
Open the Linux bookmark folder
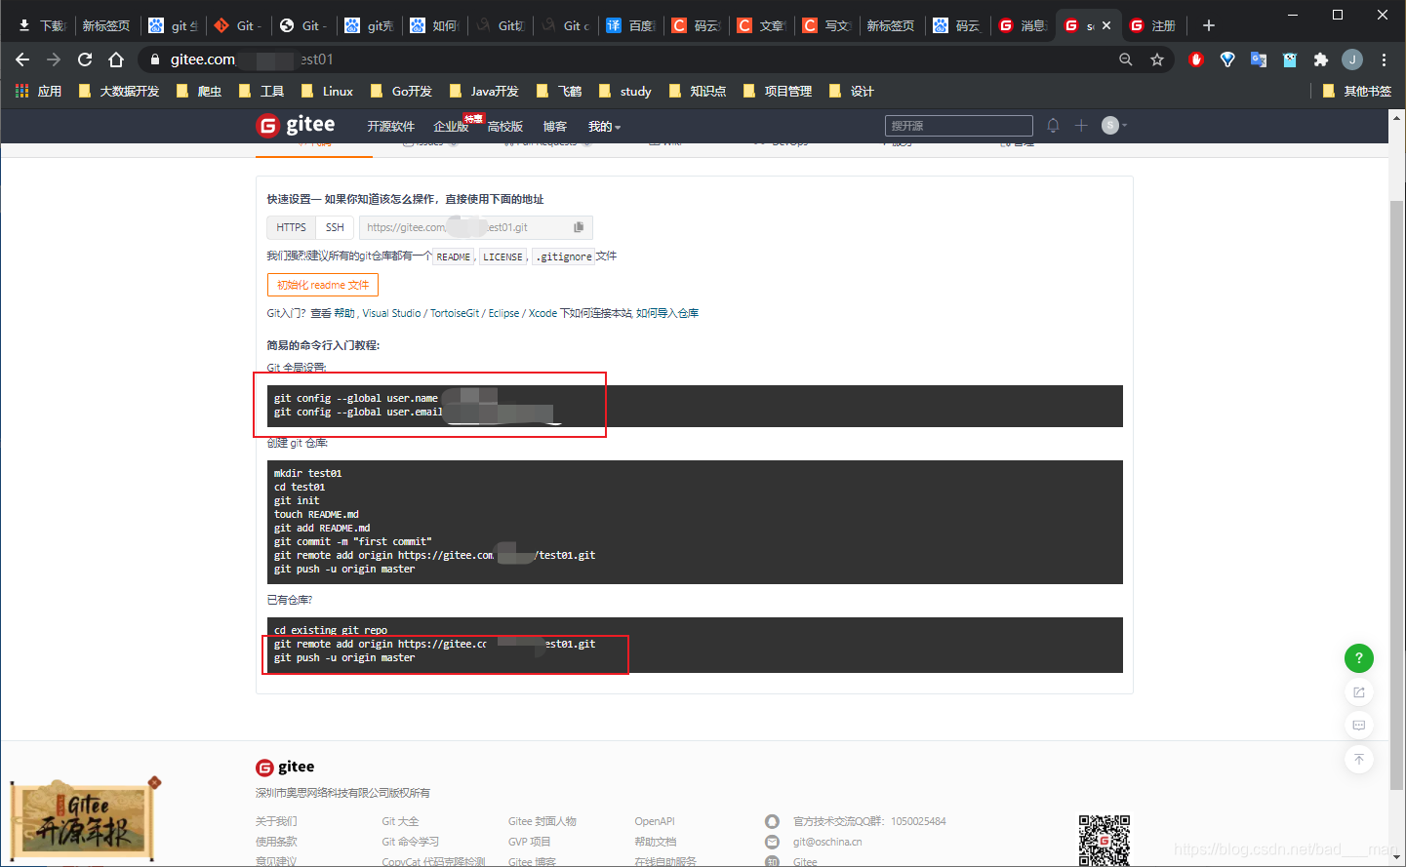click(x=327, y=91)
